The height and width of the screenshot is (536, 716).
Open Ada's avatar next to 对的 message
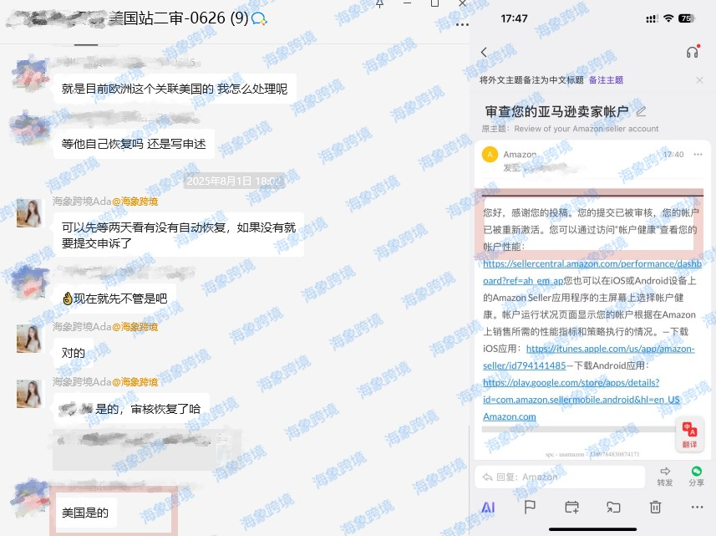pyautogui.click(x=29, y=339)
